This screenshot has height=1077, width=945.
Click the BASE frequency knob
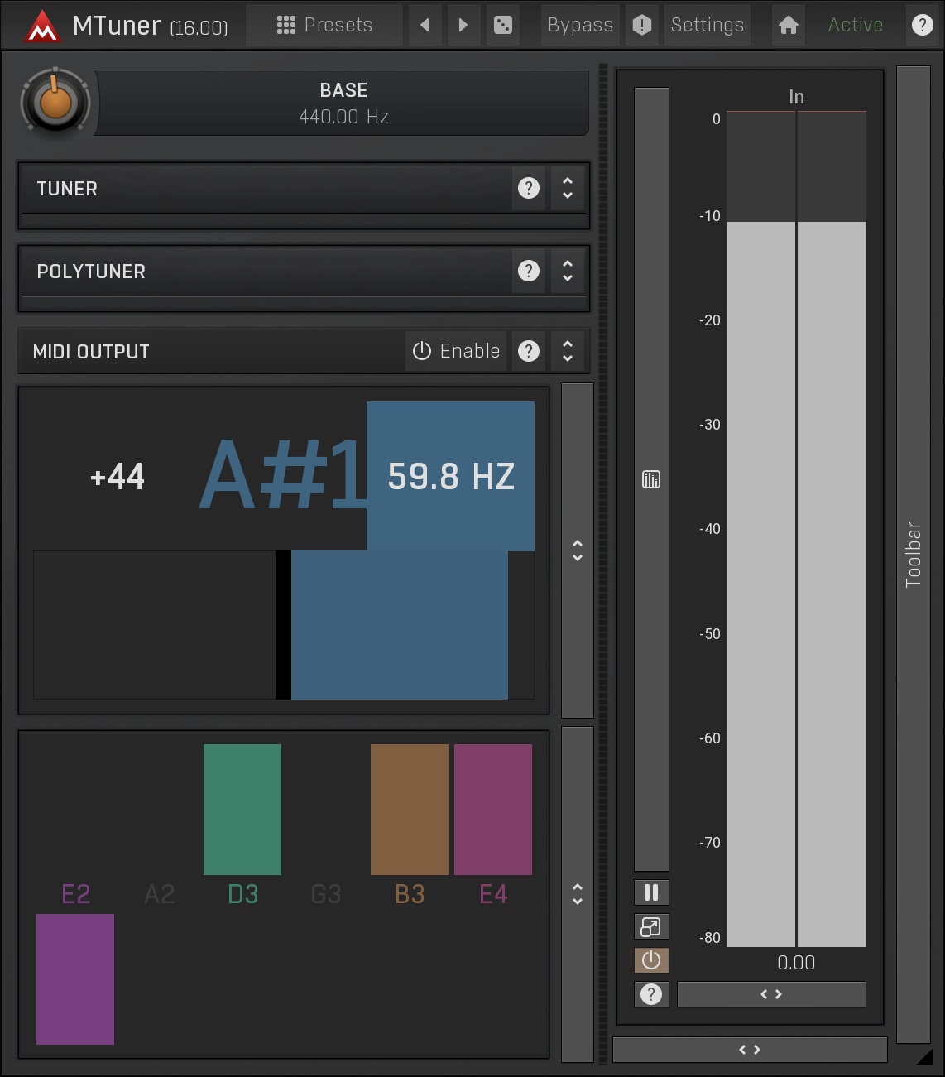[x=55, y=102]
